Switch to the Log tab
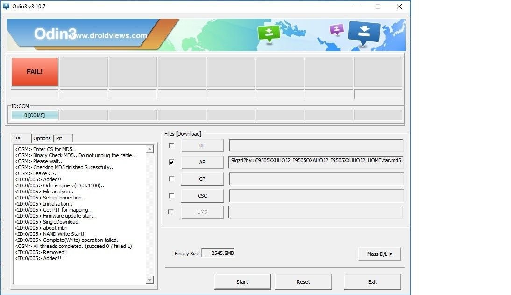Image resolution: width=511 pixels, height=295 pixels. tap(18, 138)
